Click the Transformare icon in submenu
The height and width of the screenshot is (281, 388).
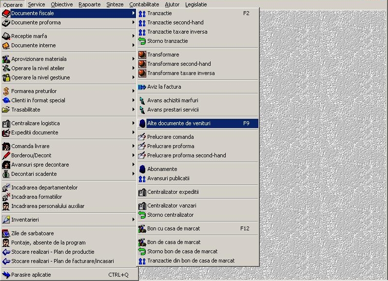(x=142, y=55)
